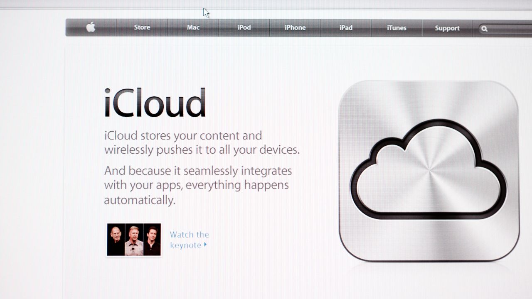Click the Apple logo in navigation bar

click(x=91, y=27)
